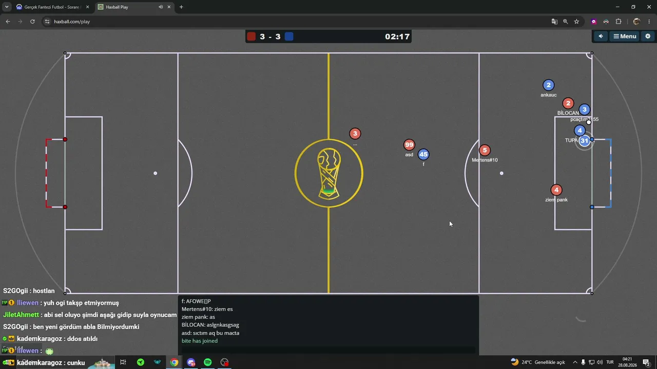Screen dimensions: 657x369
Task: Show hidden system tray icons
Action: 575,362
